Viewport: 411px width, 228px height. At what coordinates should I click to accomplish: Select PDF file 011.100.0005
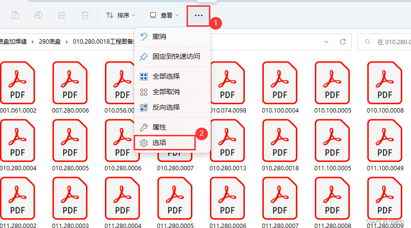tap(332, 145)
